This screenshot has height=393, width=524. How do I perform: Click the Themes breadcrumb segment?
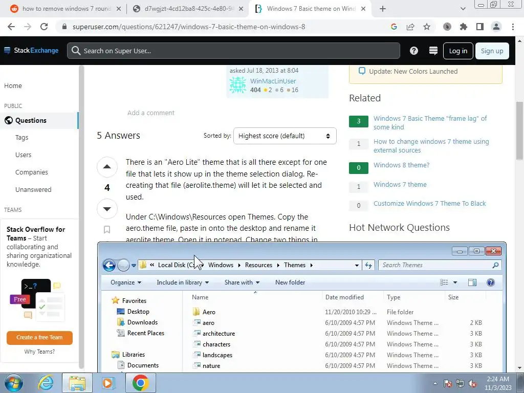[x=295, y=266]
